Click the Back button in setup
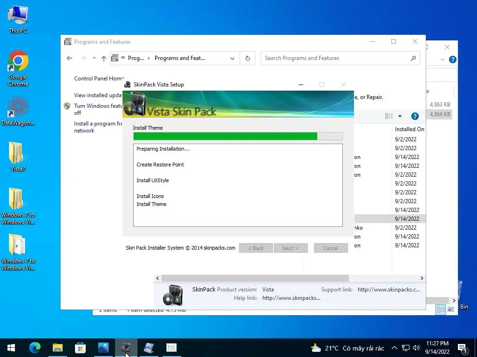 (x=256, y=248)
